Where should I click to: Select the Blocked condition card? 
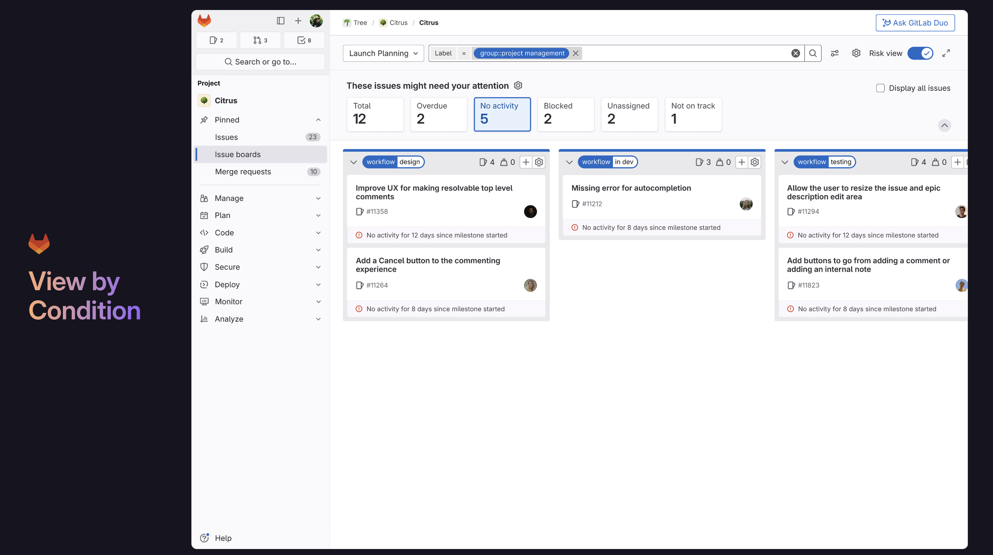(566, 114)
